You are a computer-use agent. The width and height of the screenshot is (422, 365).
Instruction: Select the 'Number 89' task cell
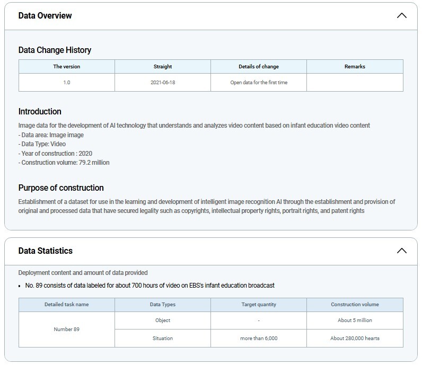[67, 329]
